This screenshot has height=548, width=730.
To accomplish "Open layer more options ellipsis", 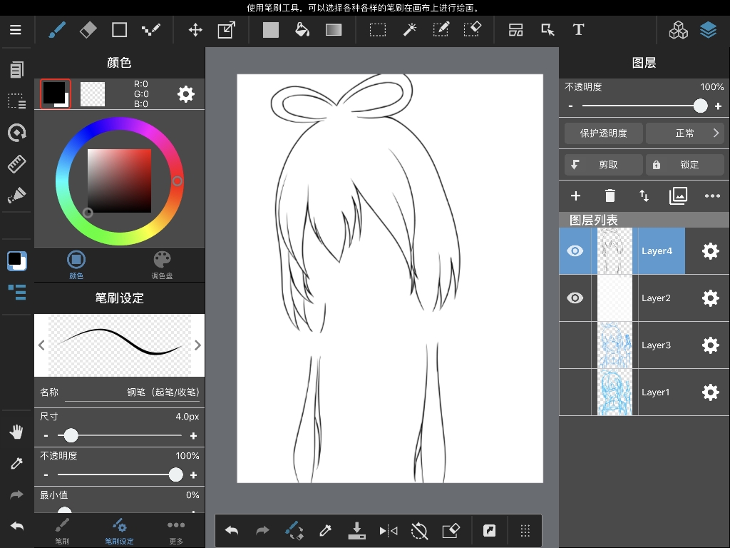I will click(712, 196).
